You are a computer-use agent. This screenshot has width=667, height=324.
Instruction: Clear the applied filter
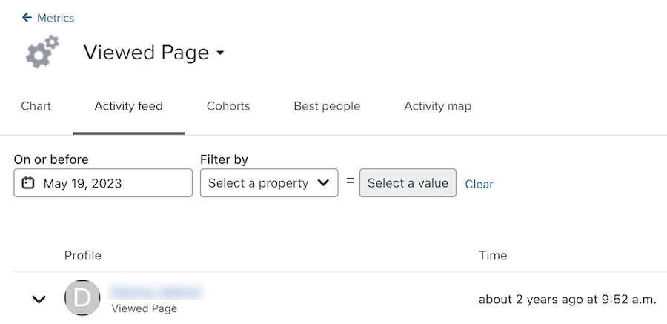(479, 184)
